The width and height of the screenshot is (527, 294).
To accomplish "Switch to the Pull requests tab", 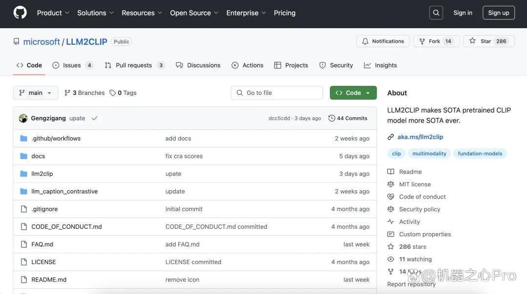I will tap(135, 65).
